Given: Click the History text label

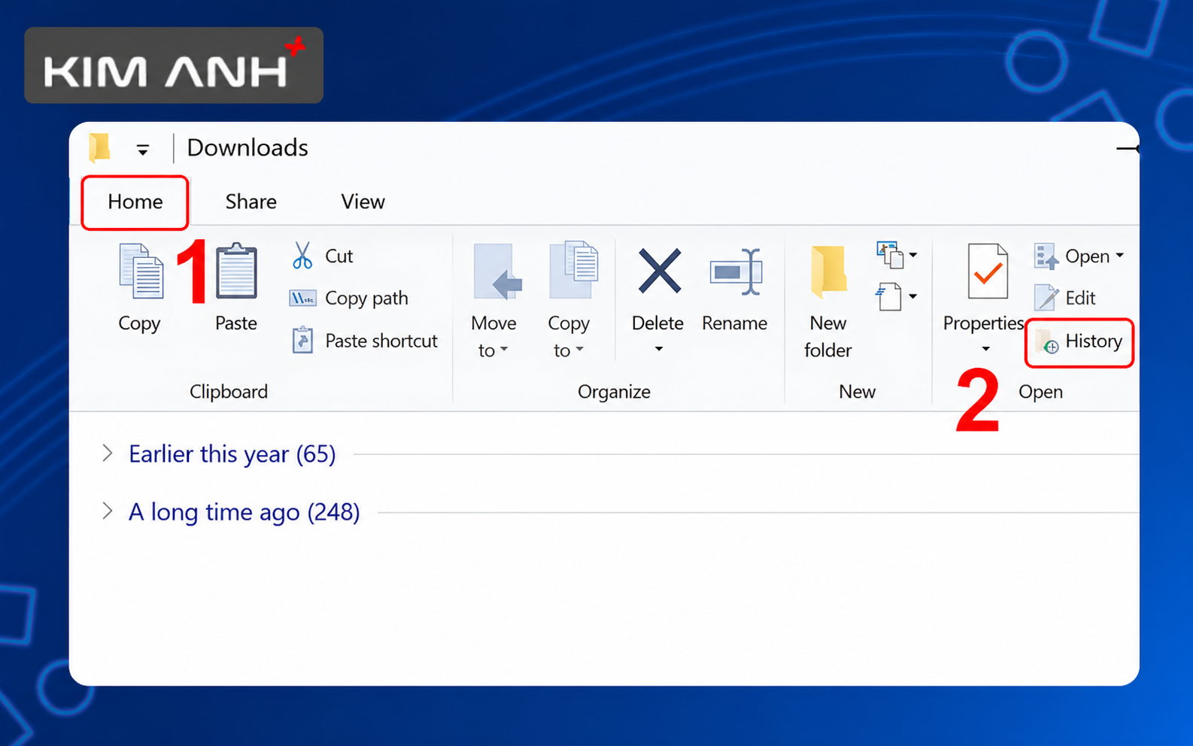Looking at the screenshot, I should coord(1094,341).
